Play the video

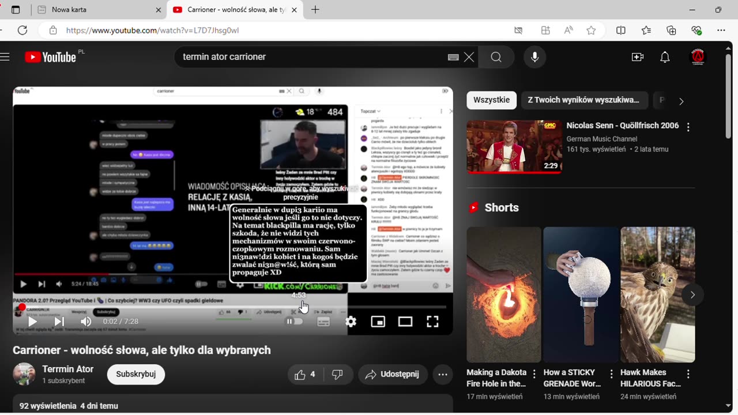pyautogui.click(x=32, y=322)
